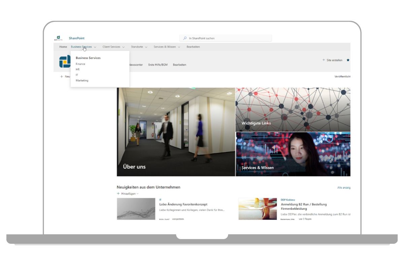The height and width of the screenshot is (266, 404).
Task: Click the SharePoint title link
Action: click(77, 38)
